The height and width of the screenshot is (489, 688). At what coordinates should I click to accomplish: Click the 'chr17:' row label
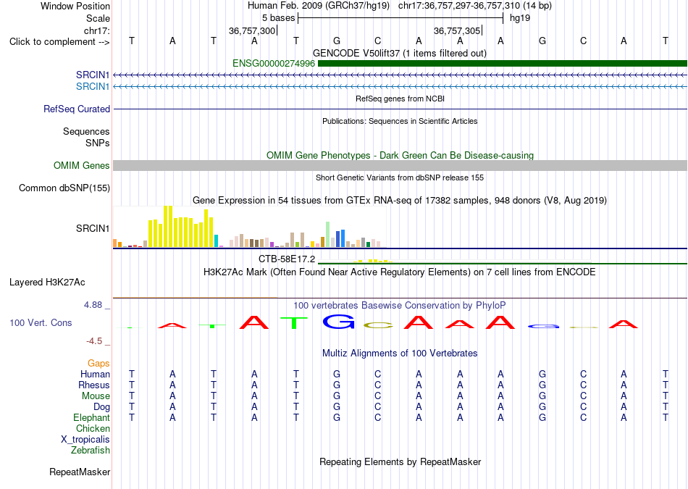[x=97, y=30]
